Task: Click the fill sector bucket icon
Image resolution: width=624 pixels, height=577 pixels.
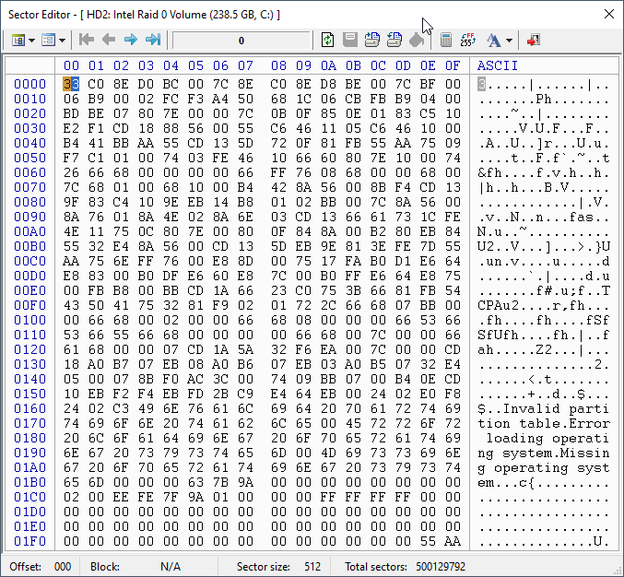Action: 417,40
